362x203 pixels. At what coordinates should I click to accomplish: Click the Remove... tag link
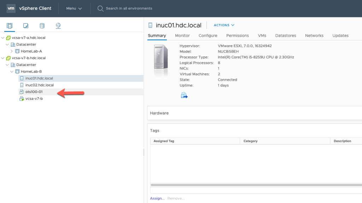176,198
